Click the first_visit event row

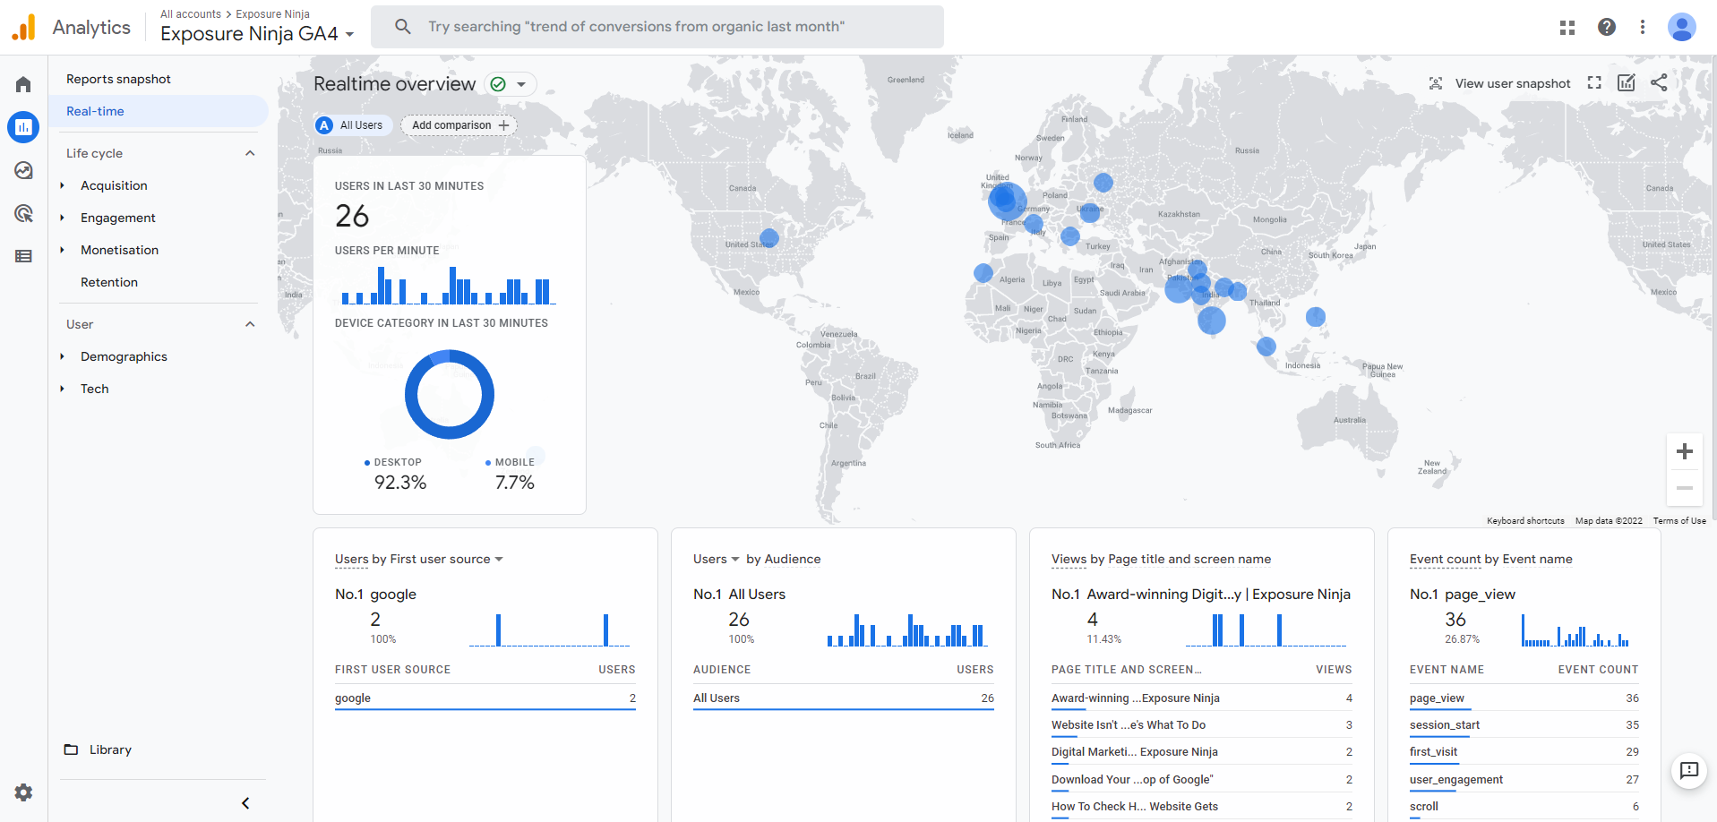click(1524, 752)
